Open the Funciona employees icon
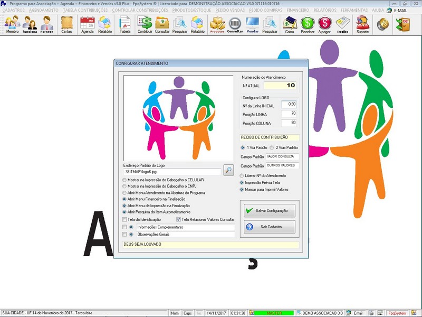The image size is (422, 317). pos(30,24)
